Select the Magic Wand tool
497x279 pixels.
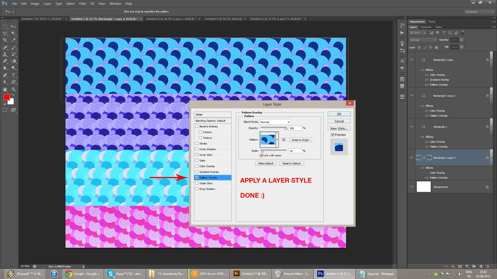(13, 33)
